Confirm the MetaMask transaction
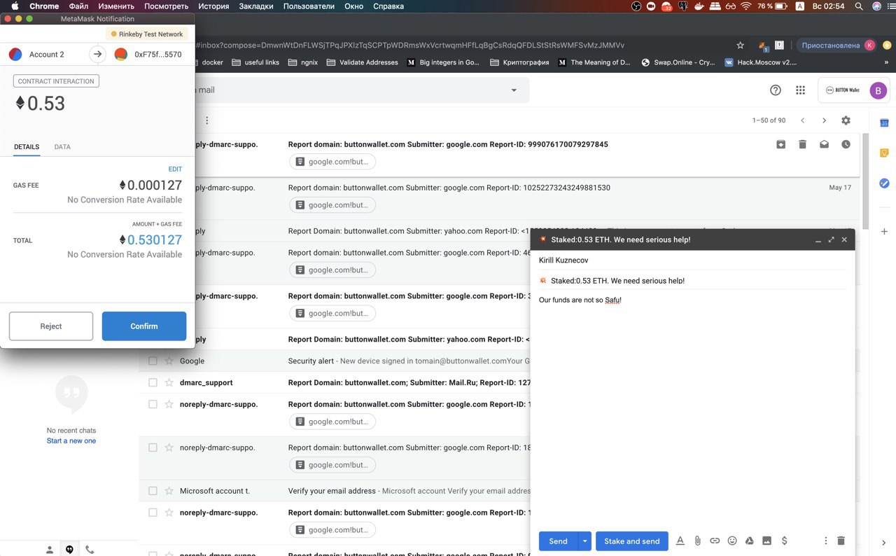 click(x=144, y=326)
